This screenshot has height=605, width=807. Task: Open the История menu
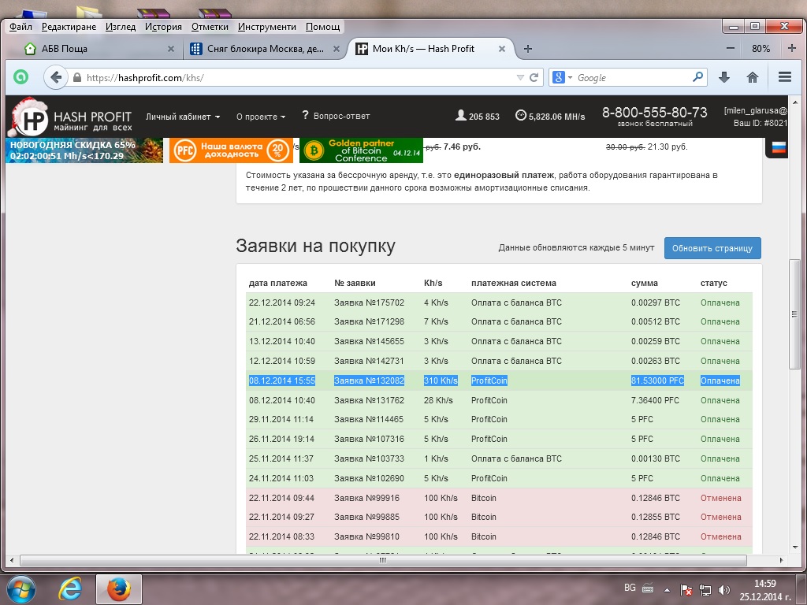point(163,27)
